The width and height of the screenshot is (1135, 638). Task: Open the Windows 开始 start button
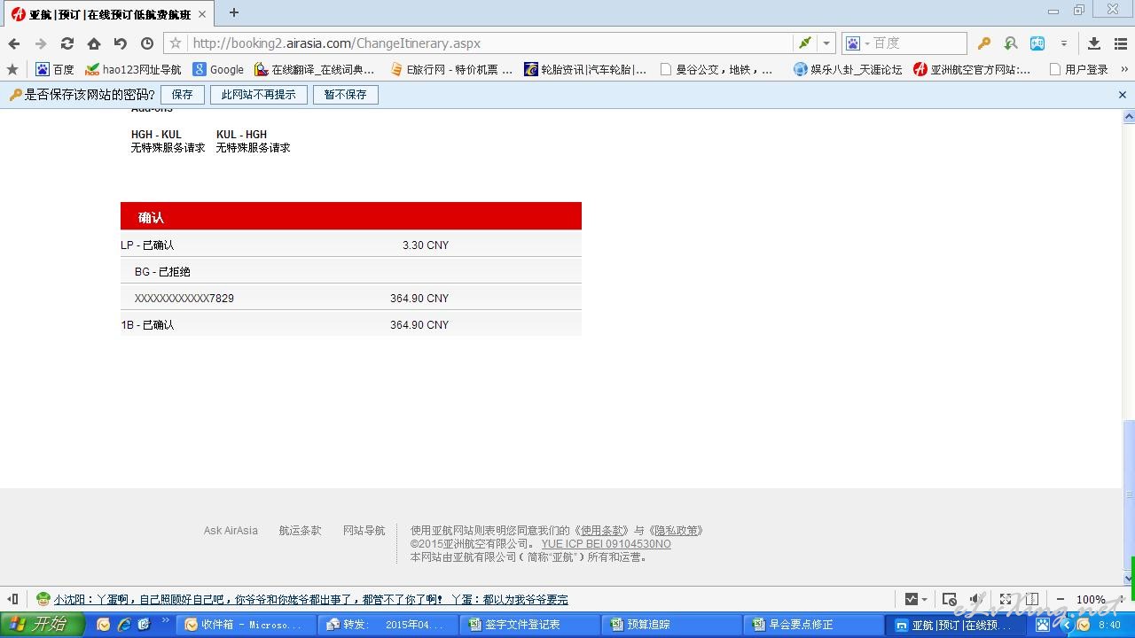(42, 625)
